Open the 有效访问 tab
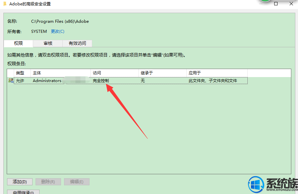The width and height of the screenshot is (298, 194). tap(77, 44)
